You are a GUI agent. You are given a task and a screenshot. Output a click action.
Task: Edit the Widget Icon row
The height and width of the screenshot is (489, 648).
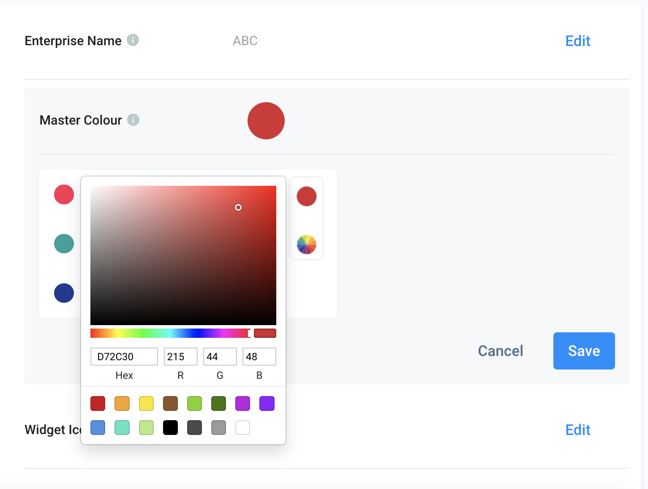578,430
